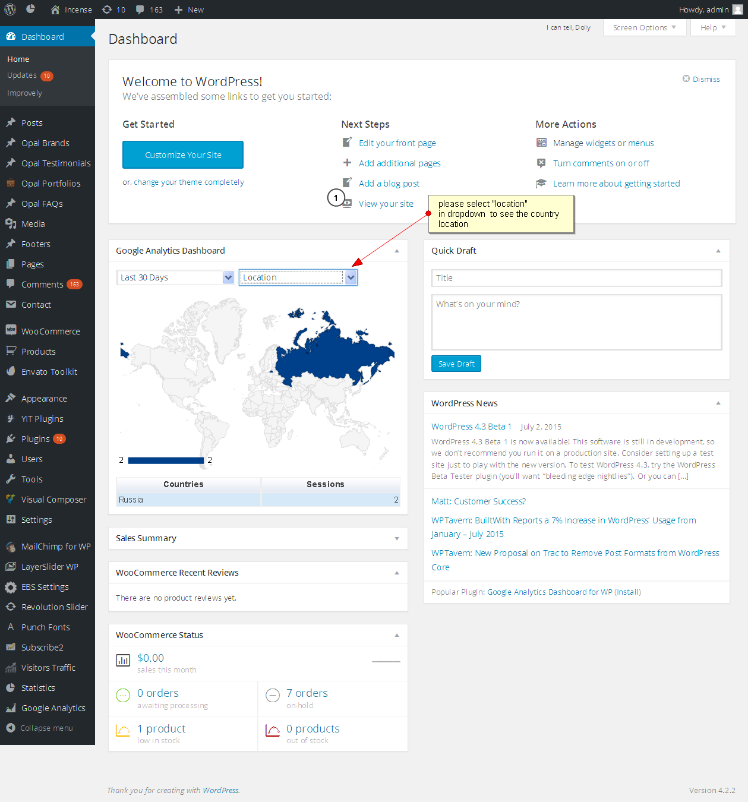Click the WordPress logo in admin bar
The width and height of the screenshot is (748, 802).
[10, 10]
